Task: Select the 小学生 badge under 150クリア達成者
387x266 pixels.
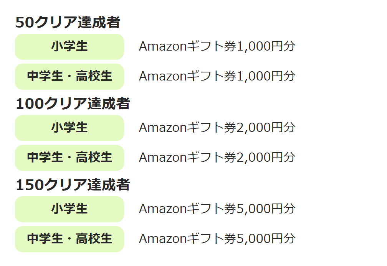Action: pos(69,209)
